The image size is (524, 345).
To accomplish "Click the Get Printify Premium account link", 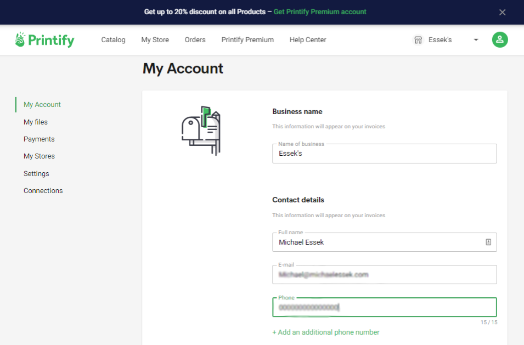I will (x=320, y=12).
